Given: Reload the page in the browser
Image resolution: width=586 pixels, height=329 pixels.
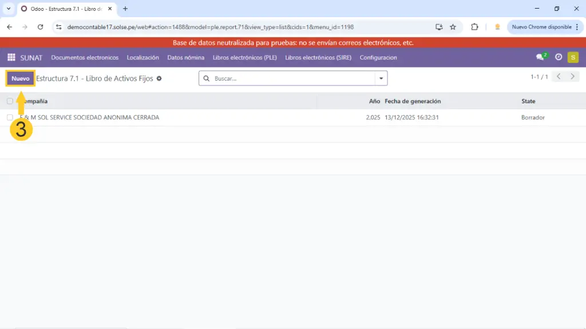Looking at the screenshot, I should (40, 27).
